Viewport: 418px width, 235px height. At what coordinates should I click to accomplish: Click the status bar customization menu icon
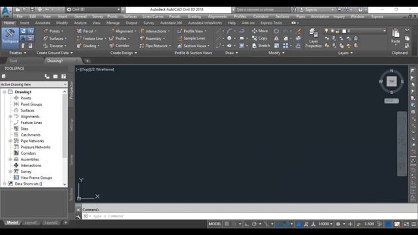click(413, 224)
